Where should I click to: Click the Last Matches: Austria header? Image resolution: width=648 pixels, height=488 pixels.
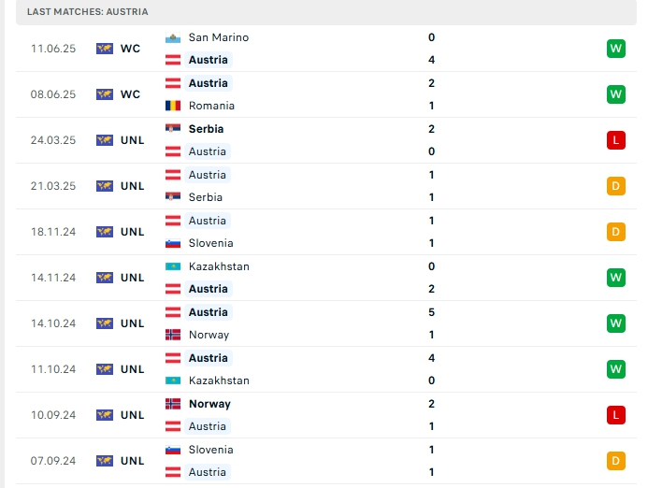(88, 11)
